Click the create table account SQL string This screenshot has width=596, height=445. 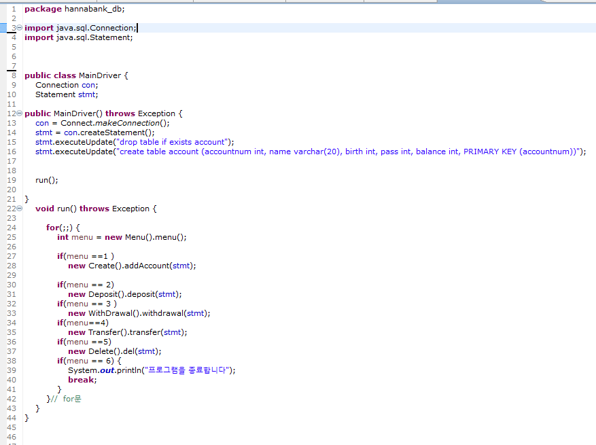click(349, 152)
